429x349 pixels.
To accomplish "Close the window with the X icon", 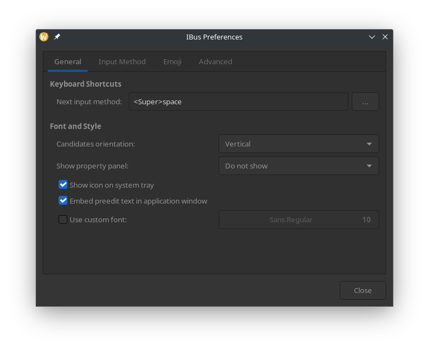I will tap(385, 37).
